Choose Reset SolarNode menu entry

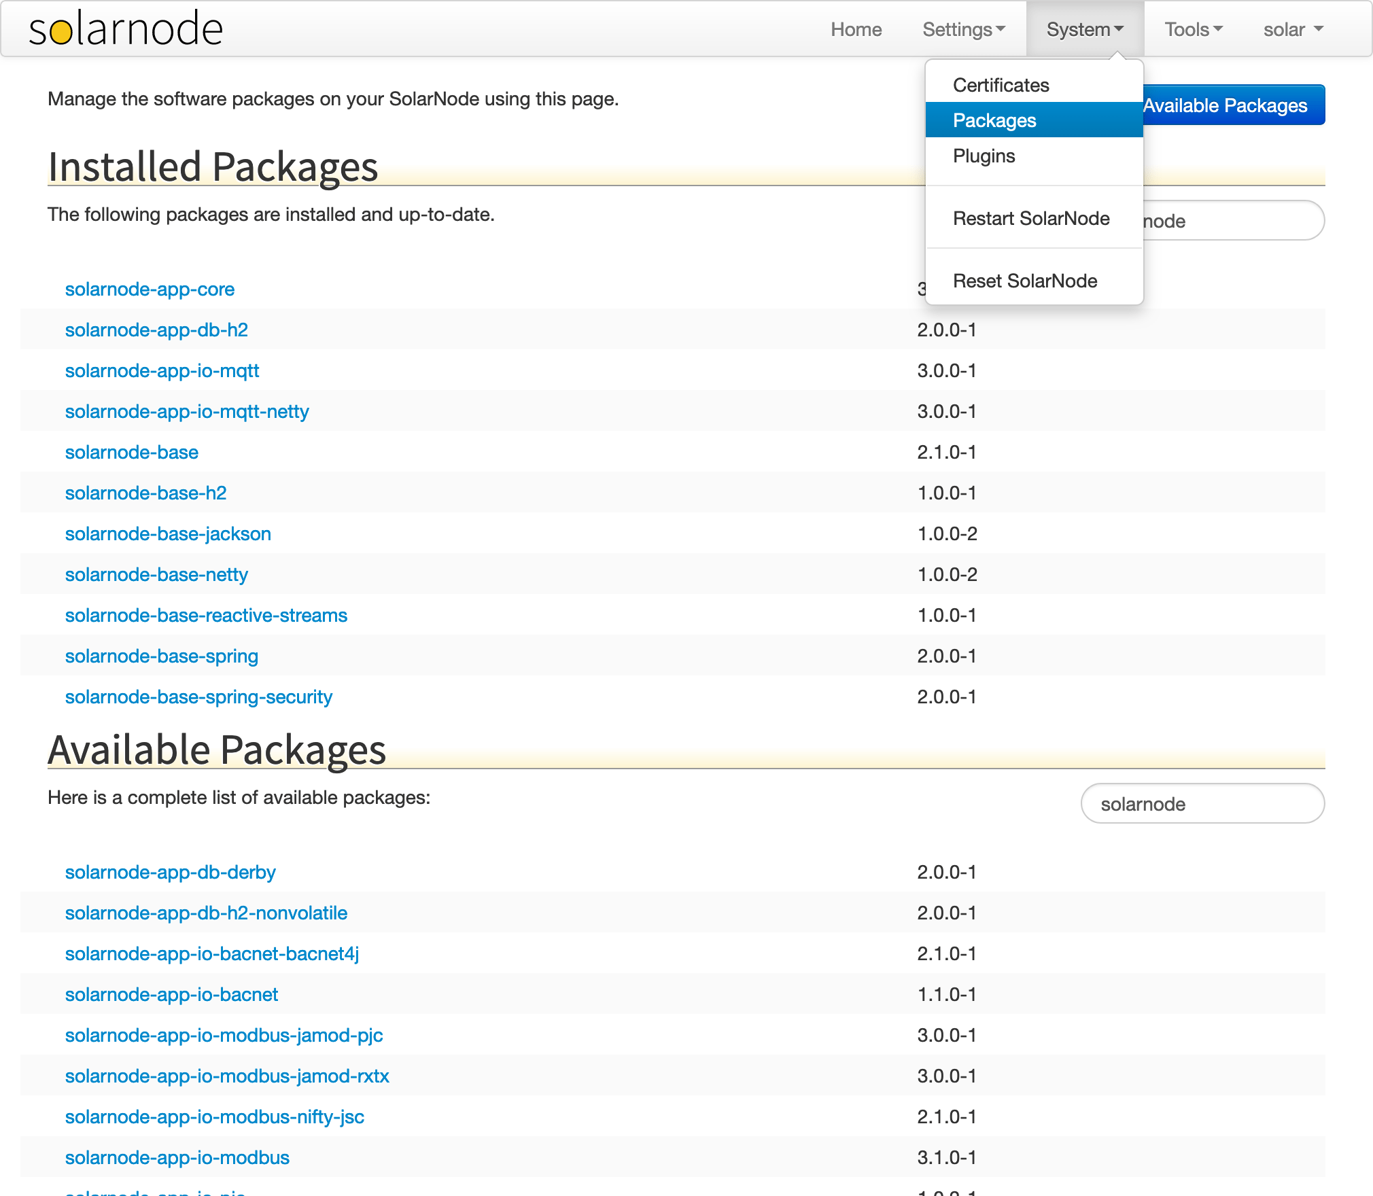pos(1034,281)
